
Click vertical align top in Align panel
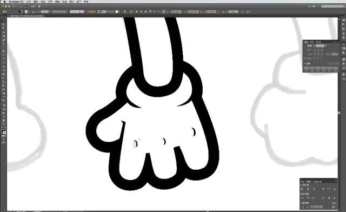tap(323, 189)
